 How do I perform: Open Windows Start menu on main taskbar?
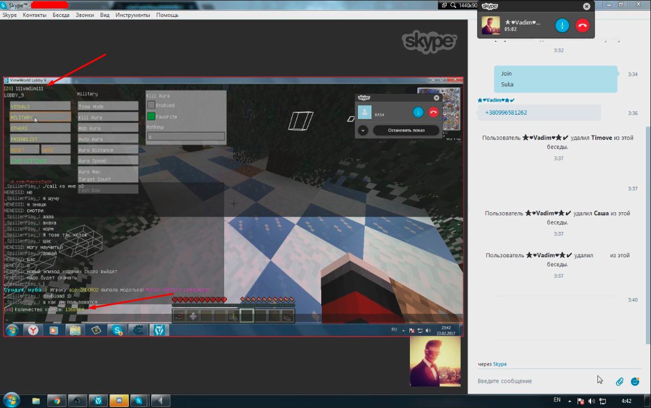[11, 401]
